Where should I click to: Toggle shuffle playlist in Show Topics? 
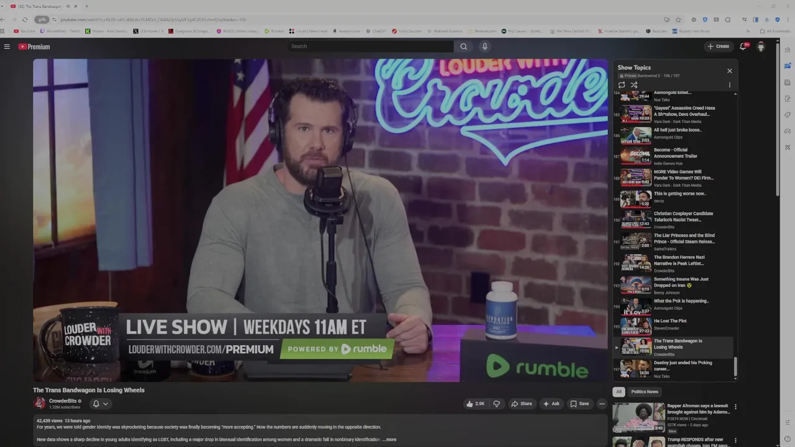pos(634,85)
